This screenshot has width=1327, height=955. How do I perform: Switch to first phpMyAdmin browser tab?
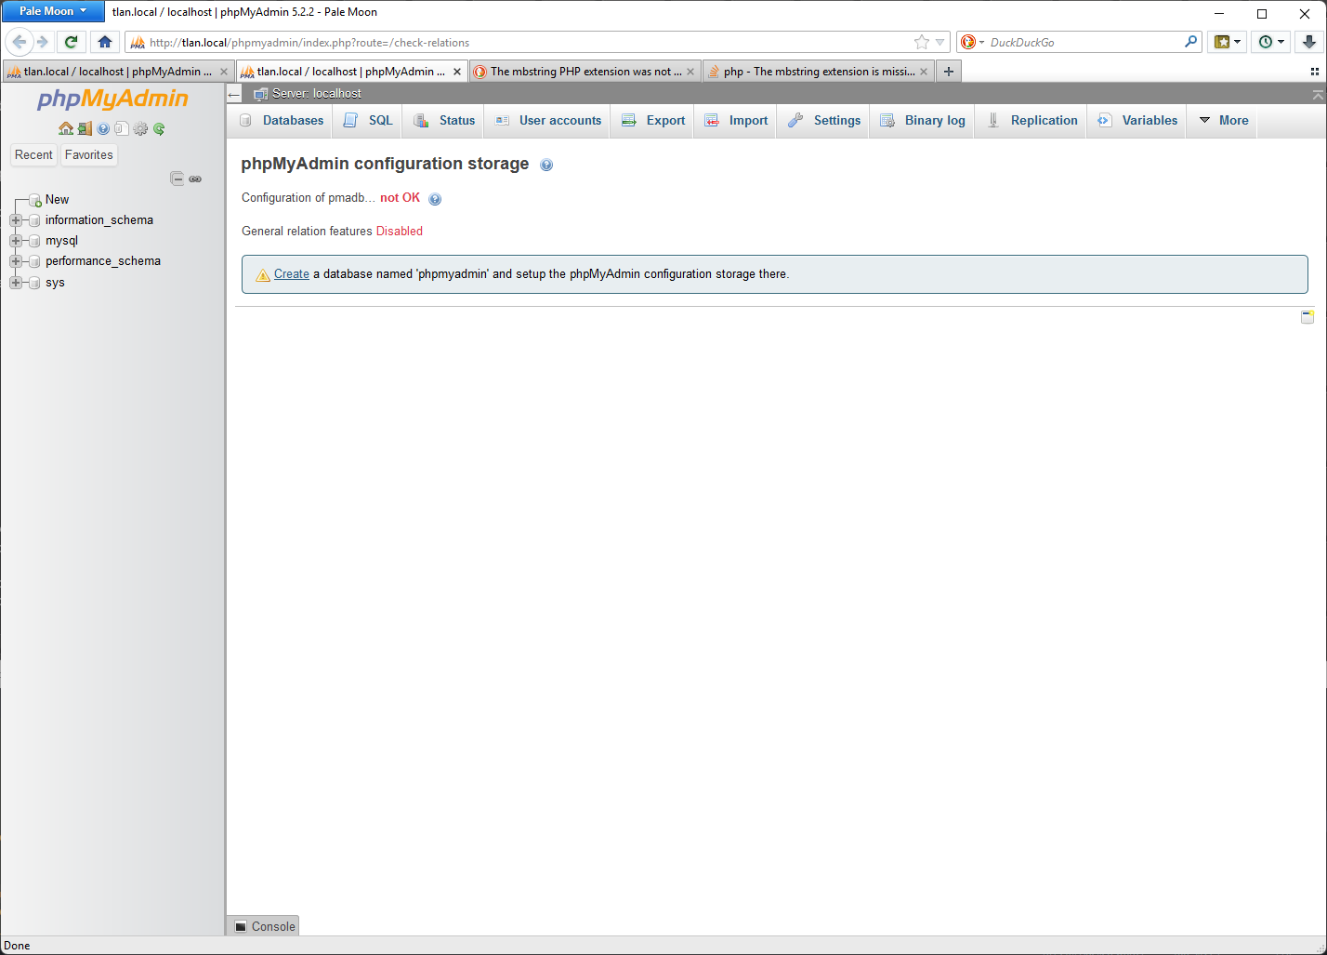(x=117, y=72)
